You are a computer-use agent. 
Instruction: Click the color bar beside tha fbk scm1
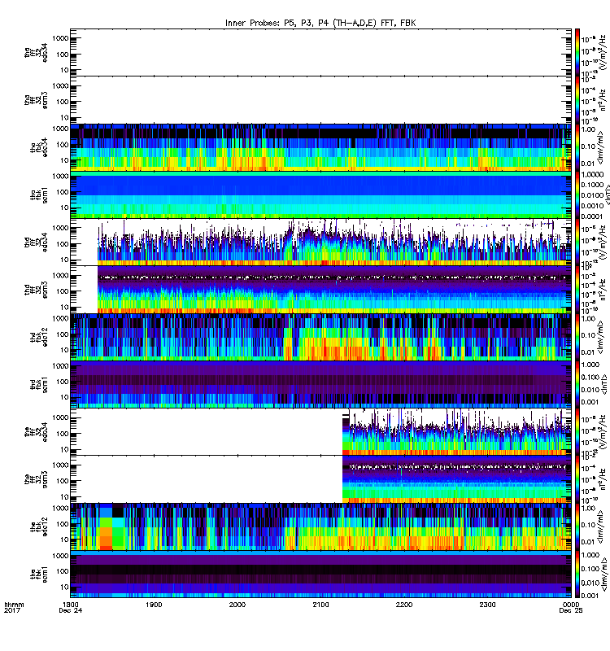[x=577, y=194]
